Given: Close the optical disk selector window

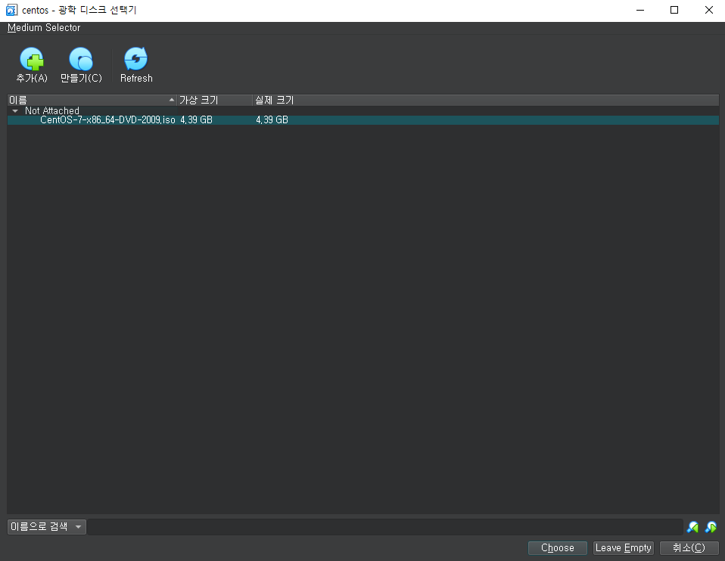Looking at the screenshot, I should (x=708, y=10).
